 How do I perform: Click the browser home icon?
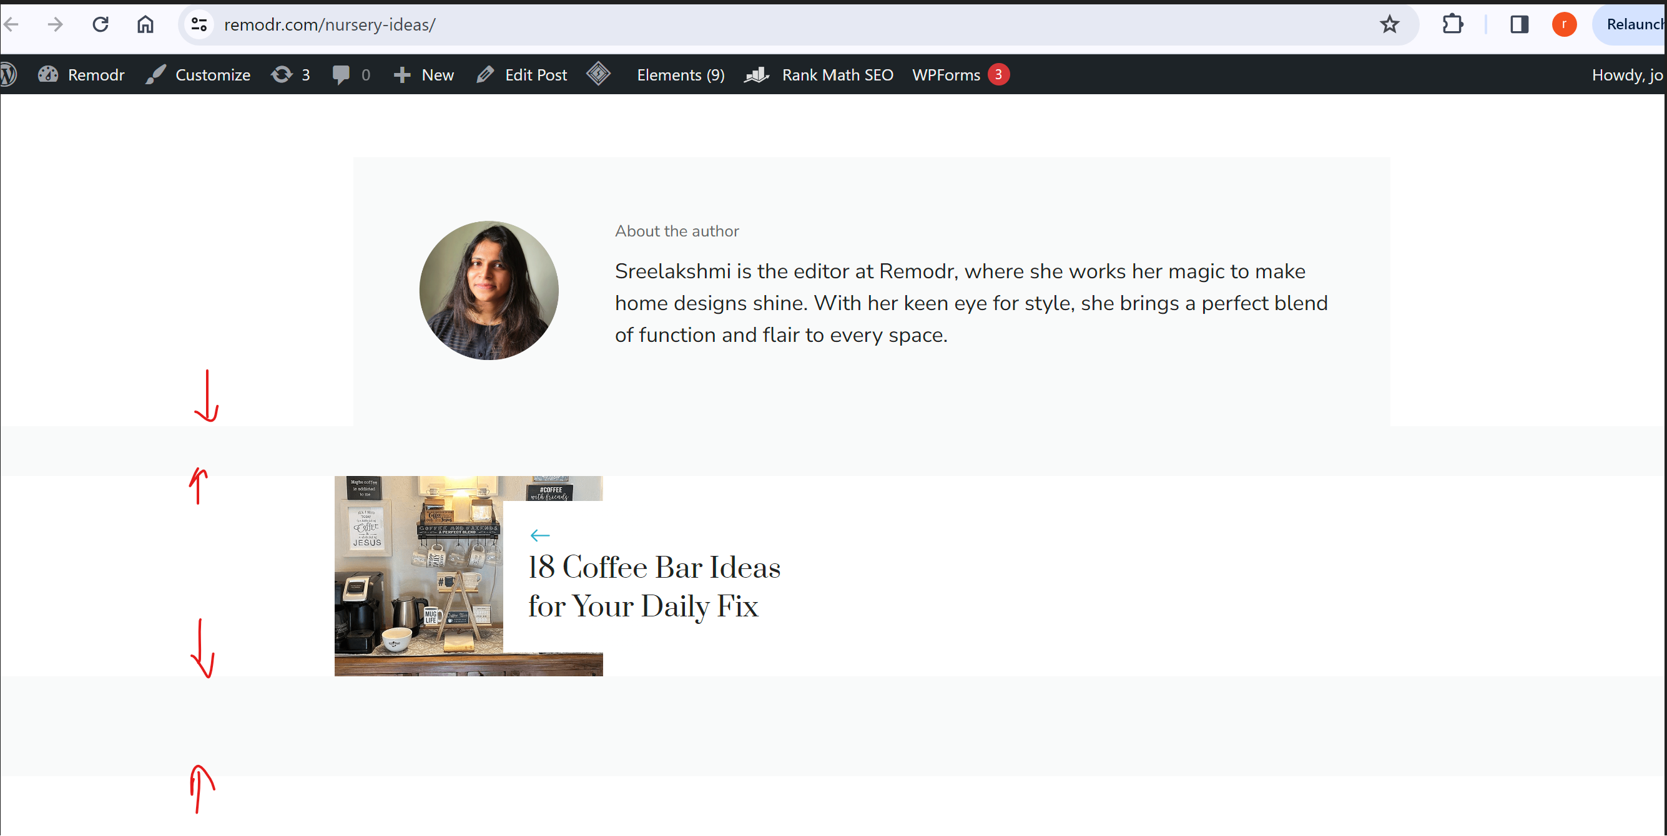click(x=145, y=24)
